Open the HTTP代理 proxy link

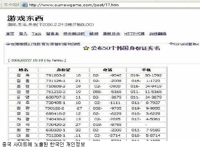coord(134,34)
